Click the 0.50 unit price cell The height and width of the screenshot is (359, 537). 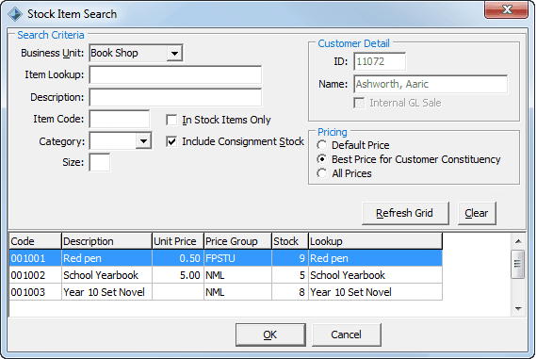tap(178, 258)
